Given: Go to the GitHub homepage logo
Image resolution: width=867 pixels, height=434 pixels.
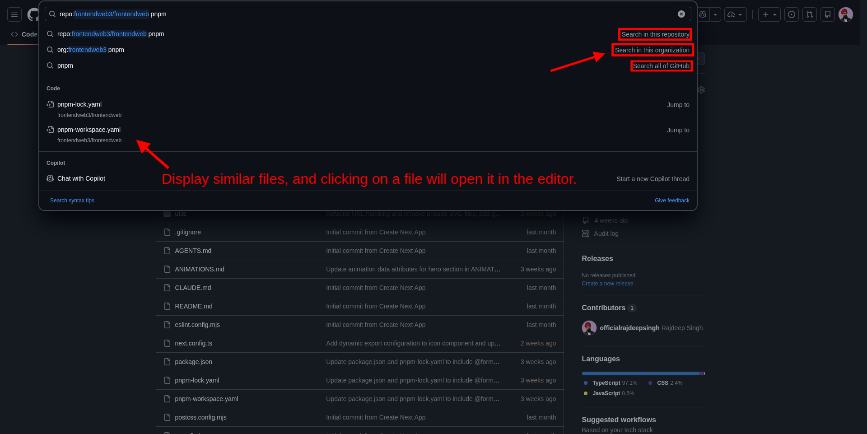Looking at the screenshot, I should (x=33, y=14).
